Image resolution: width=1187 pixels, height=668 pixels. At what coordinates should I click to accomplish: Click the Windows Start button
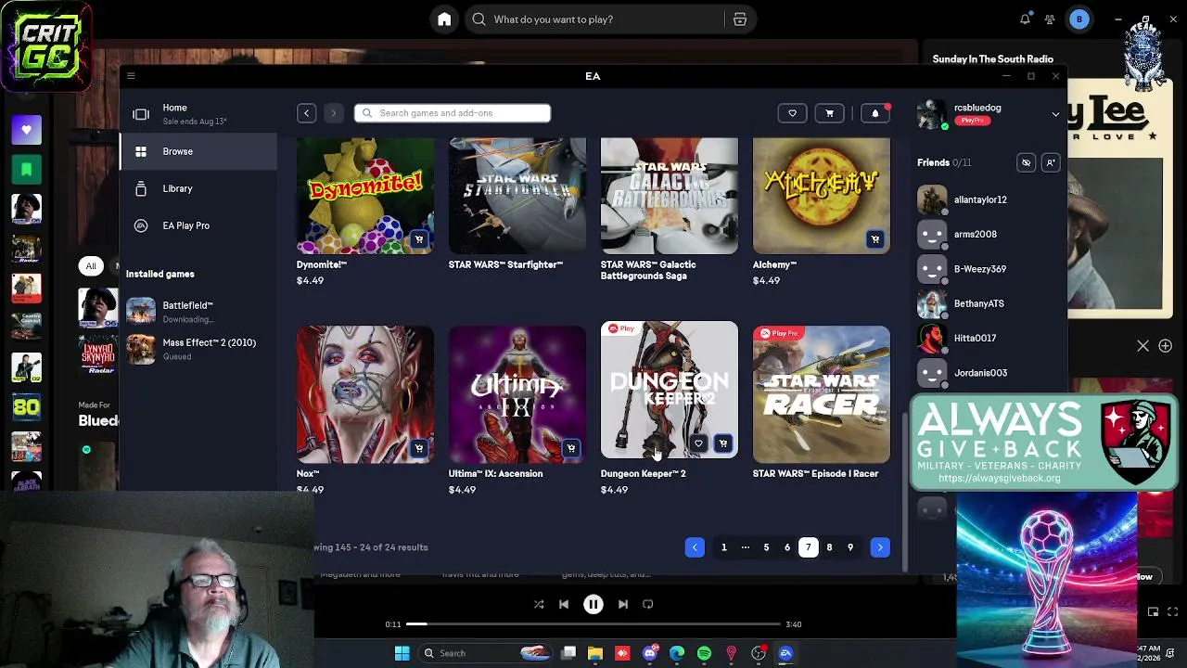click(x=402, y=653)
